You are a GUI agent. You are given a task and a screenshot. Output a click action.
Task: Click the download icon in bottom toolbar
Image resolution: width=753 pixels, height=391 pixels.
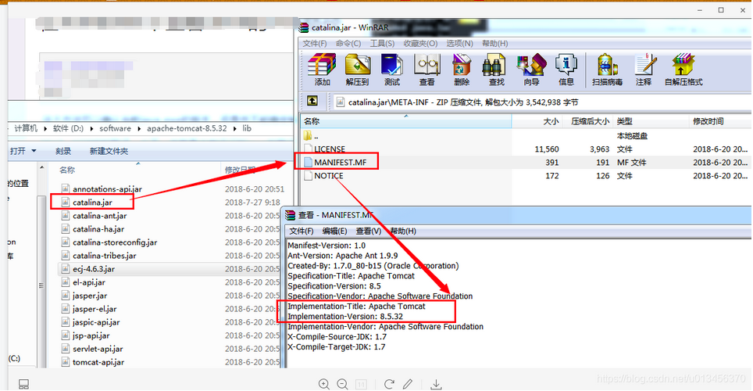coord(436,384)
